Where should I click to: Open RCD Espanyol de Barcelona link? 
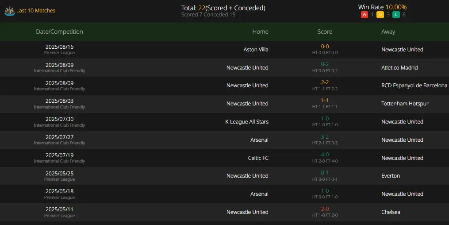coord(414,85)
